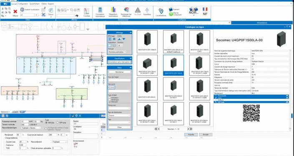The height and width of the screenshot is (156, 294).
Task: Switch catalogue to grid view icon
Action: [110, 39]
